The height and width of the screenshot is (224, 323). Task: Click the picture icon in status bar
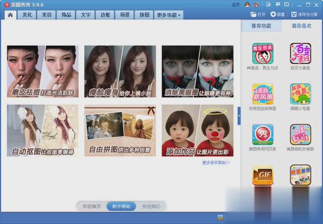[220, 217]
